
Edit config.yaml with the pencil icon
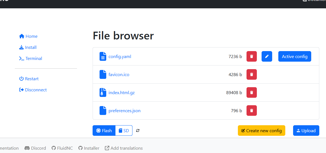267,56
